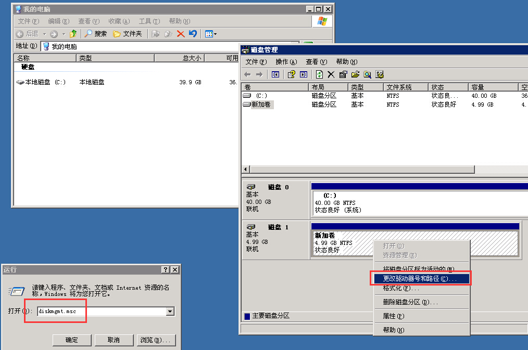Click the Properties icon in Disk Management toolbar
The image size is (528, 350).
344,74
